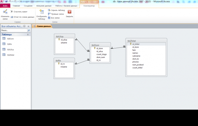Click Скрыть таблицу in the ribbon

[56, 10]
